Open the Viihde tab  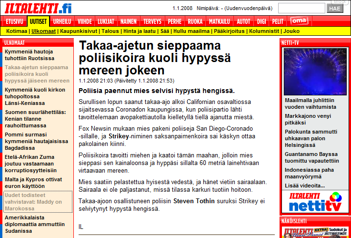tap(85, 21)
